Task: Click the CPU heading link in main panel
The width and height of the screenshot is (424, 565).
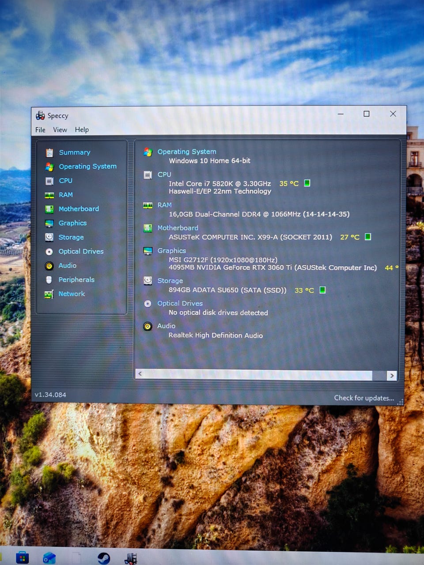Action: click(x=164, y=175)
